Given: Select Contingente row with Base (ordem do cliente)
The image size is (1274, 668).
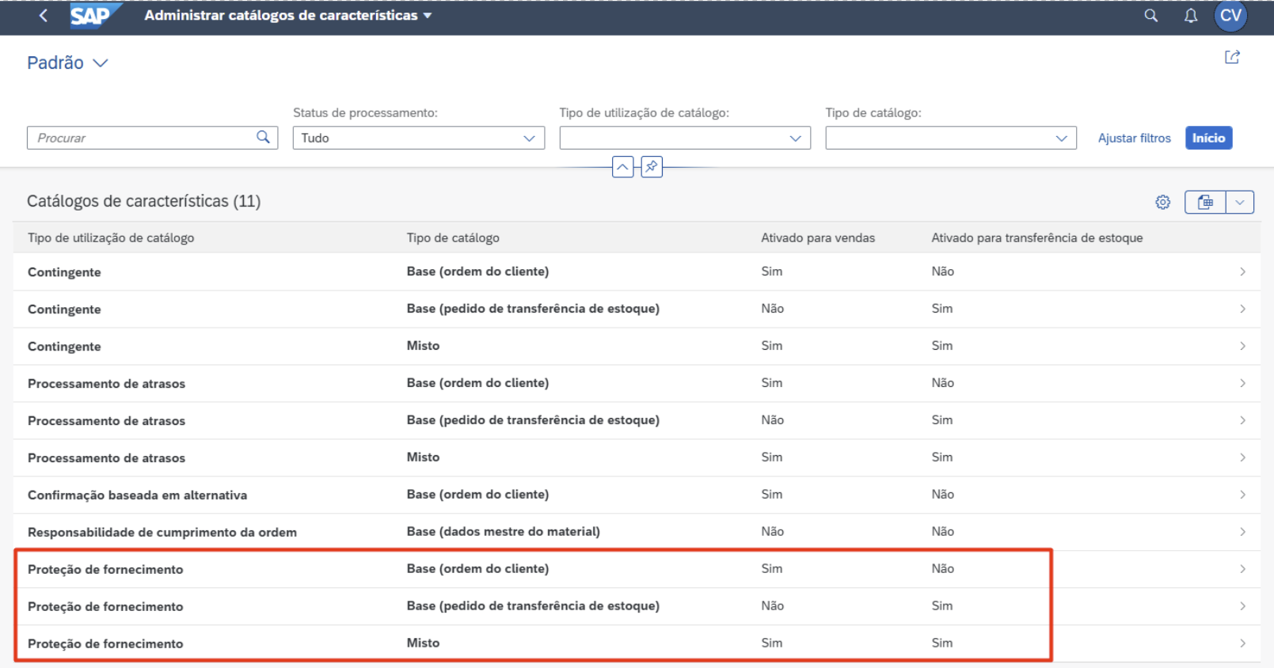Looking at the screenshot, I should (637, 271).
